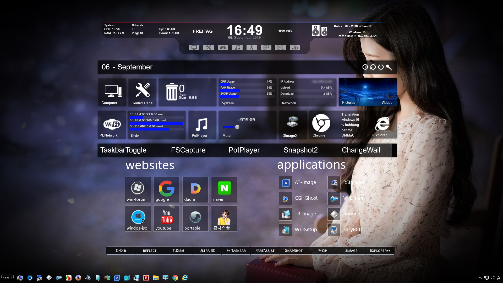Image resolution: width=503 pixels, height=283 pixels.
Task: Launch PotPlayer from the shortcut bar
Action: (x=244, y=150)
